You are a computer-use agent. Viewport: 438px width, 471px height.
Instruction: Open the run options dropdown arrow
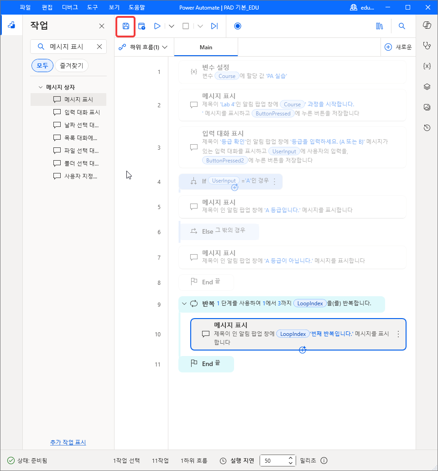coord(172,26)
